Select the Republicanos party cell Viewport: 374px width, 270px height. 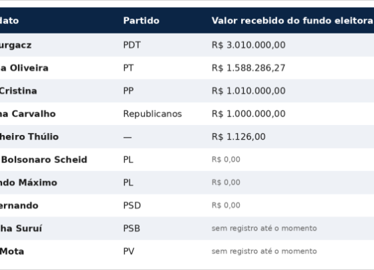[x=152, y=114]
